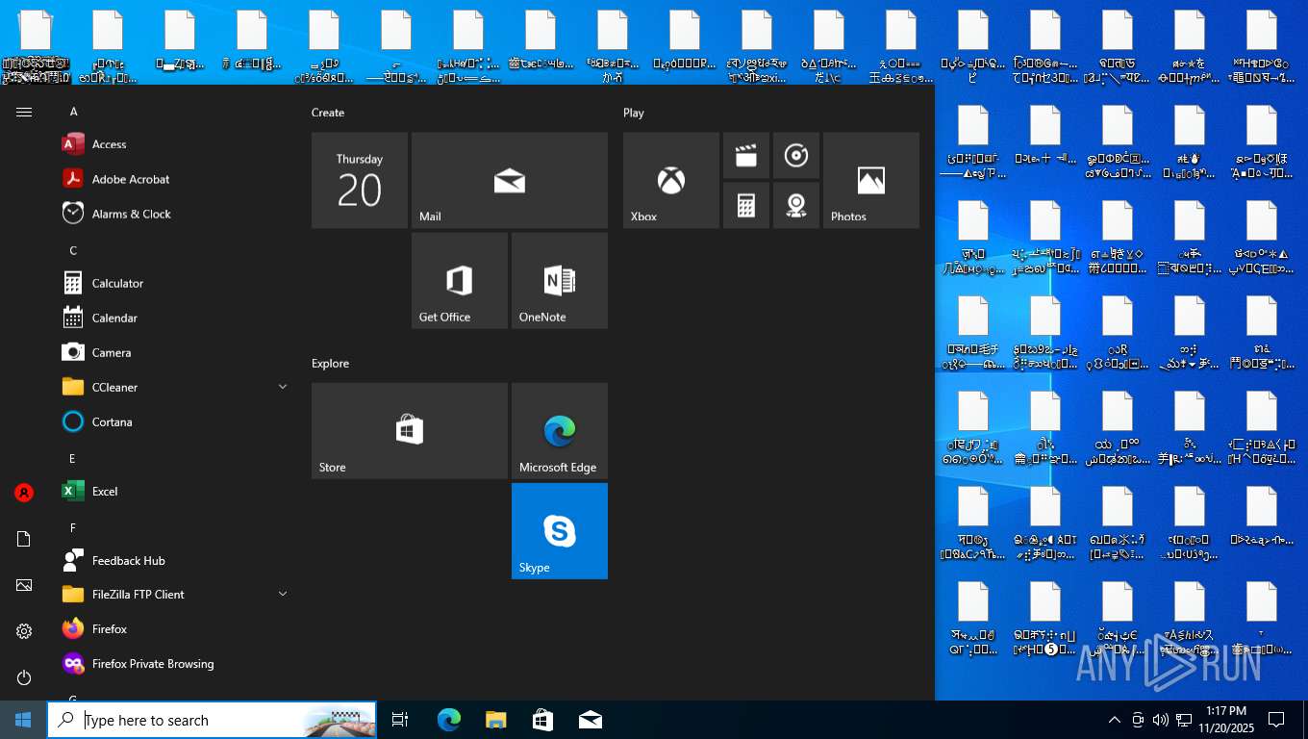Open Settings gear in Start sidebar
The width and height of the screenshot is (1308, 739).
24,631
